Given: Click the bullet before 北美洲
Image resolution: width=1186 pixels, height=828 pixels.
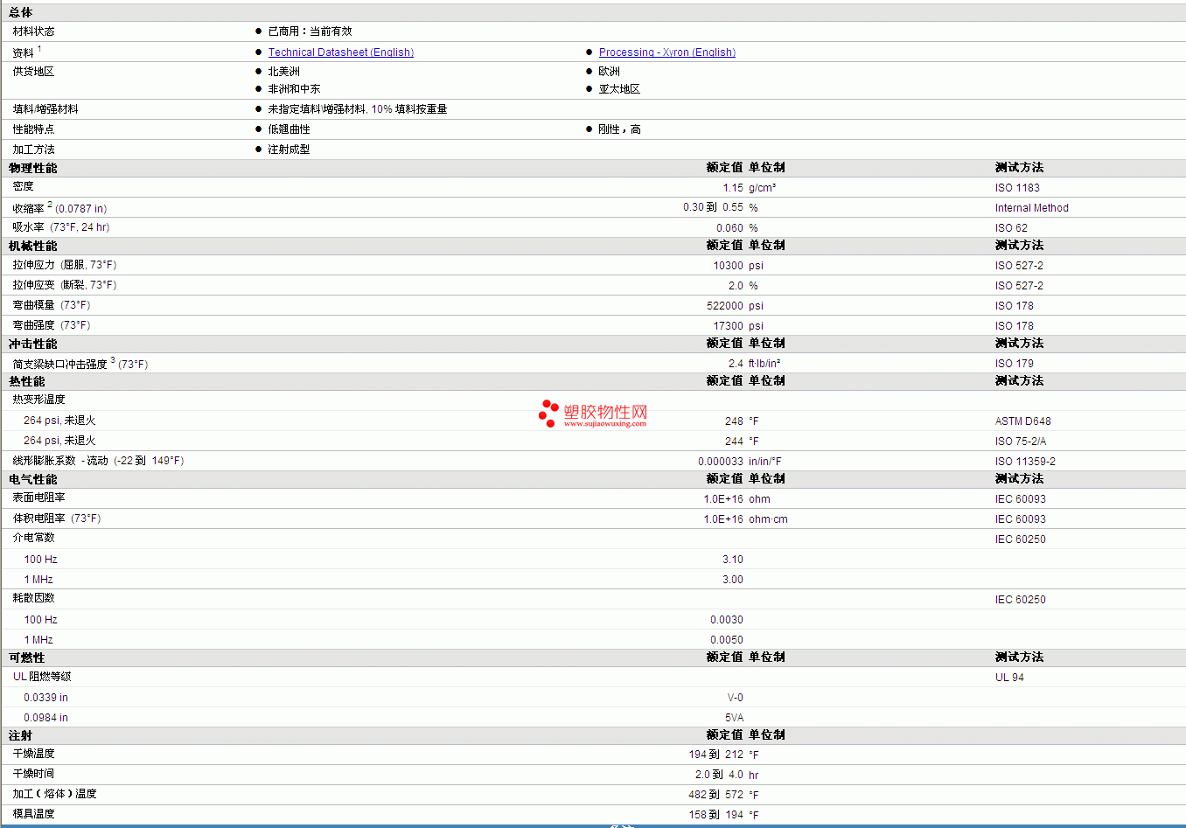Looking at the screenshot, I should click(259, 72).
